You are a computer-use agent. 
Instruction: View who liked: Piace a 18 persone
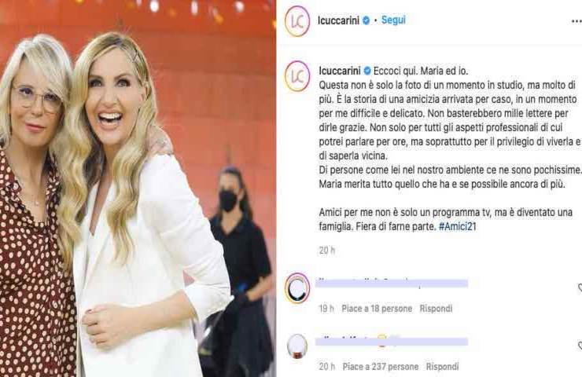[x=377, y=309]
